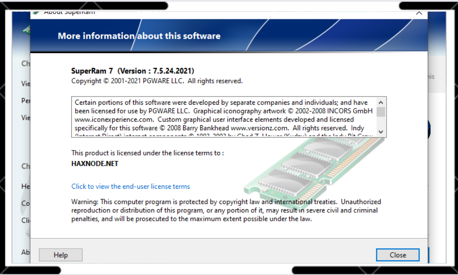Select the HAXNODE.NET license holder text
458x275 pixels.
tap(95, 163)
